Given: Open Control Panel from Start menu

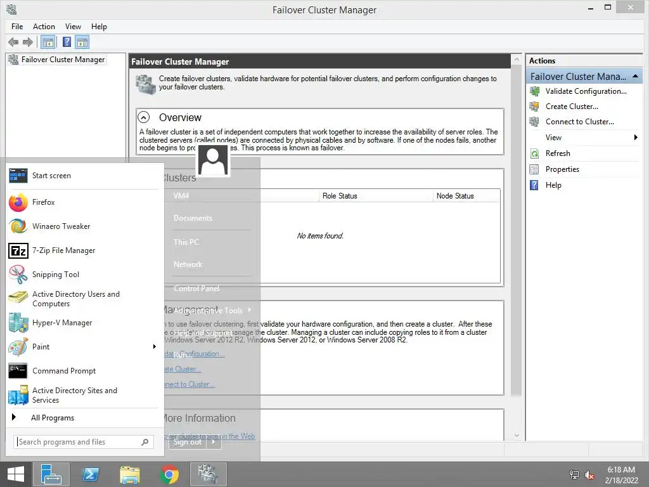Looking at the screenshot, I should click(x=196, y=289).
